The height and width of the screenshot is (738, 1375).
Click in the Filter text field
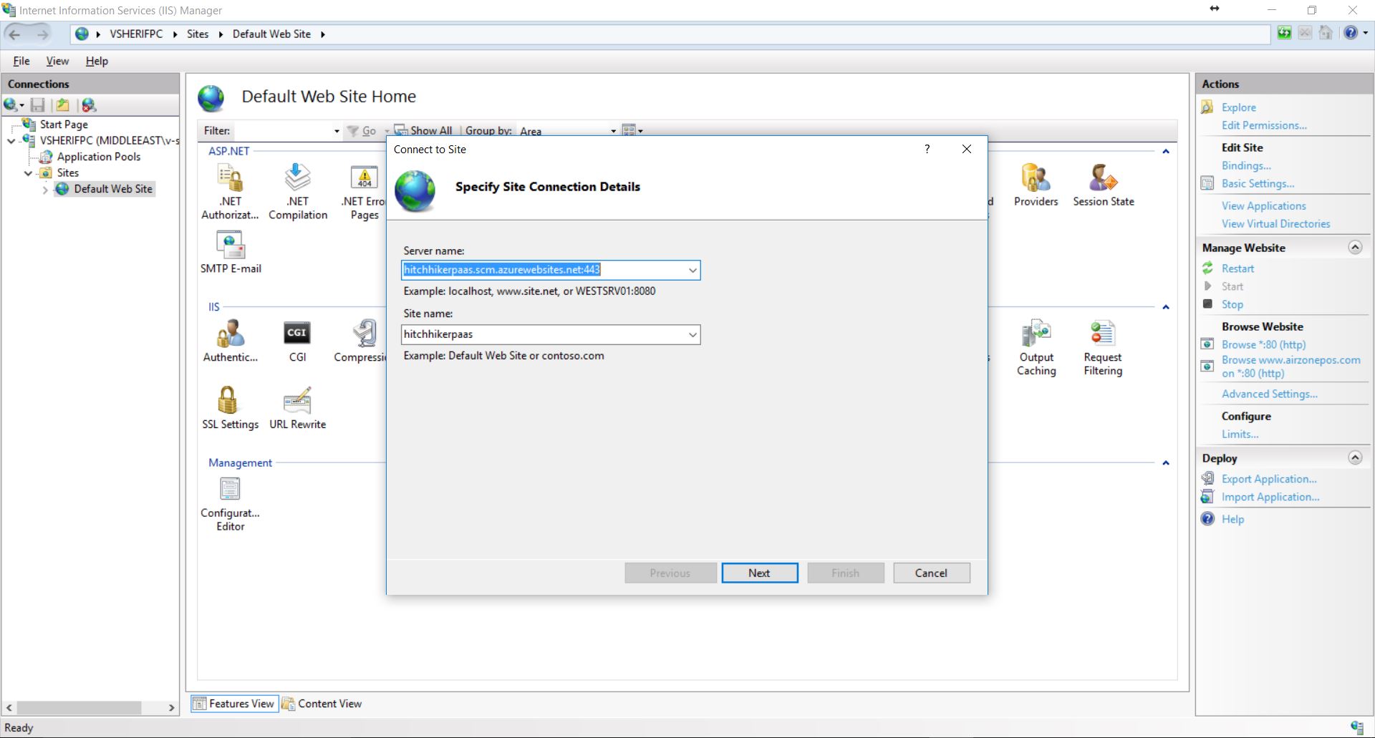pyautogui.click(x=284, y=131)
